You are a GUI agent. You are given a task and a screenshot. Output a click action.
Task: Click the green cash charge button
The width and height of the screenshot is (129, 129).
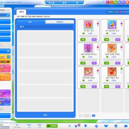point(52,126)
